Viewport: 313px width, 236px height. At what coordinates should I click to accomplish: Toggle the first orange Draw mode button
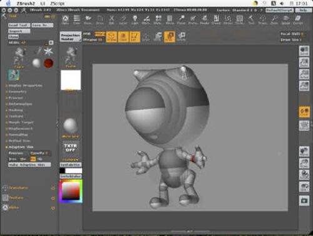pyautogui.click(x=111, y=36)
